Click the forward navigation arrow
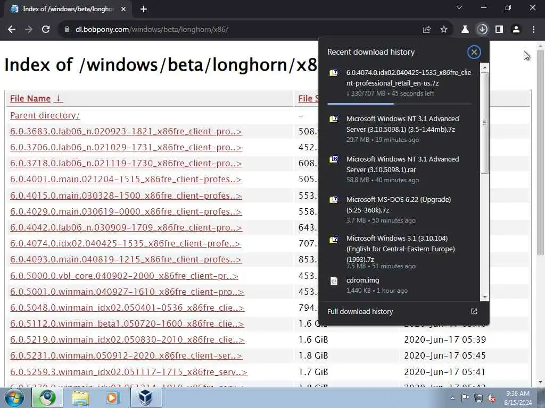 click(x=29, y=30)
